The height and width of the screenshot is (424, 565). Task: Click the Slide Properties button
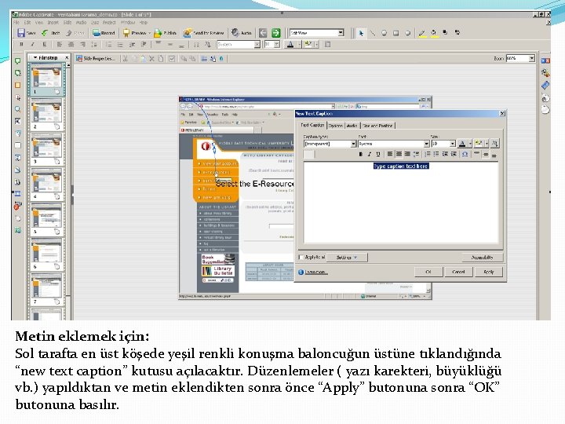[x=96, y=58]
